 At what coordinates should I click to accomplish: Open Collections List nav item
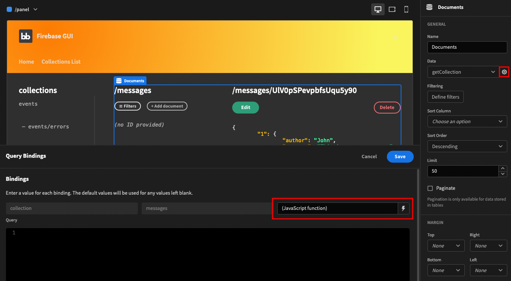pos(61,62)
